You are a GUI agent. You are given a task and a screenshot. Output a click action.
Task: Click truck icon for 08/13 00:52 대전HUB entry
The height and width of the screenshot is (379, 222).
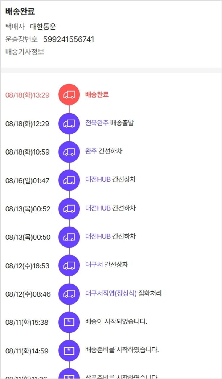(x=69, y=209)
